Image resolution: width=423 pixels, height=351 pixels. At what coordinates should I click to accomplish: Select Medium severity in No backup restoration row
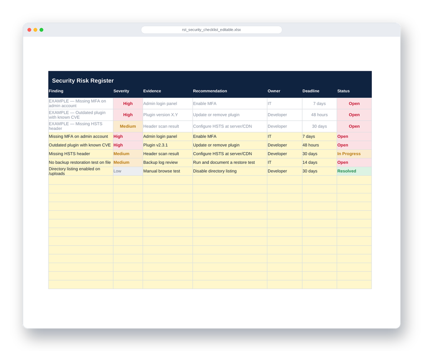(128, 162)
